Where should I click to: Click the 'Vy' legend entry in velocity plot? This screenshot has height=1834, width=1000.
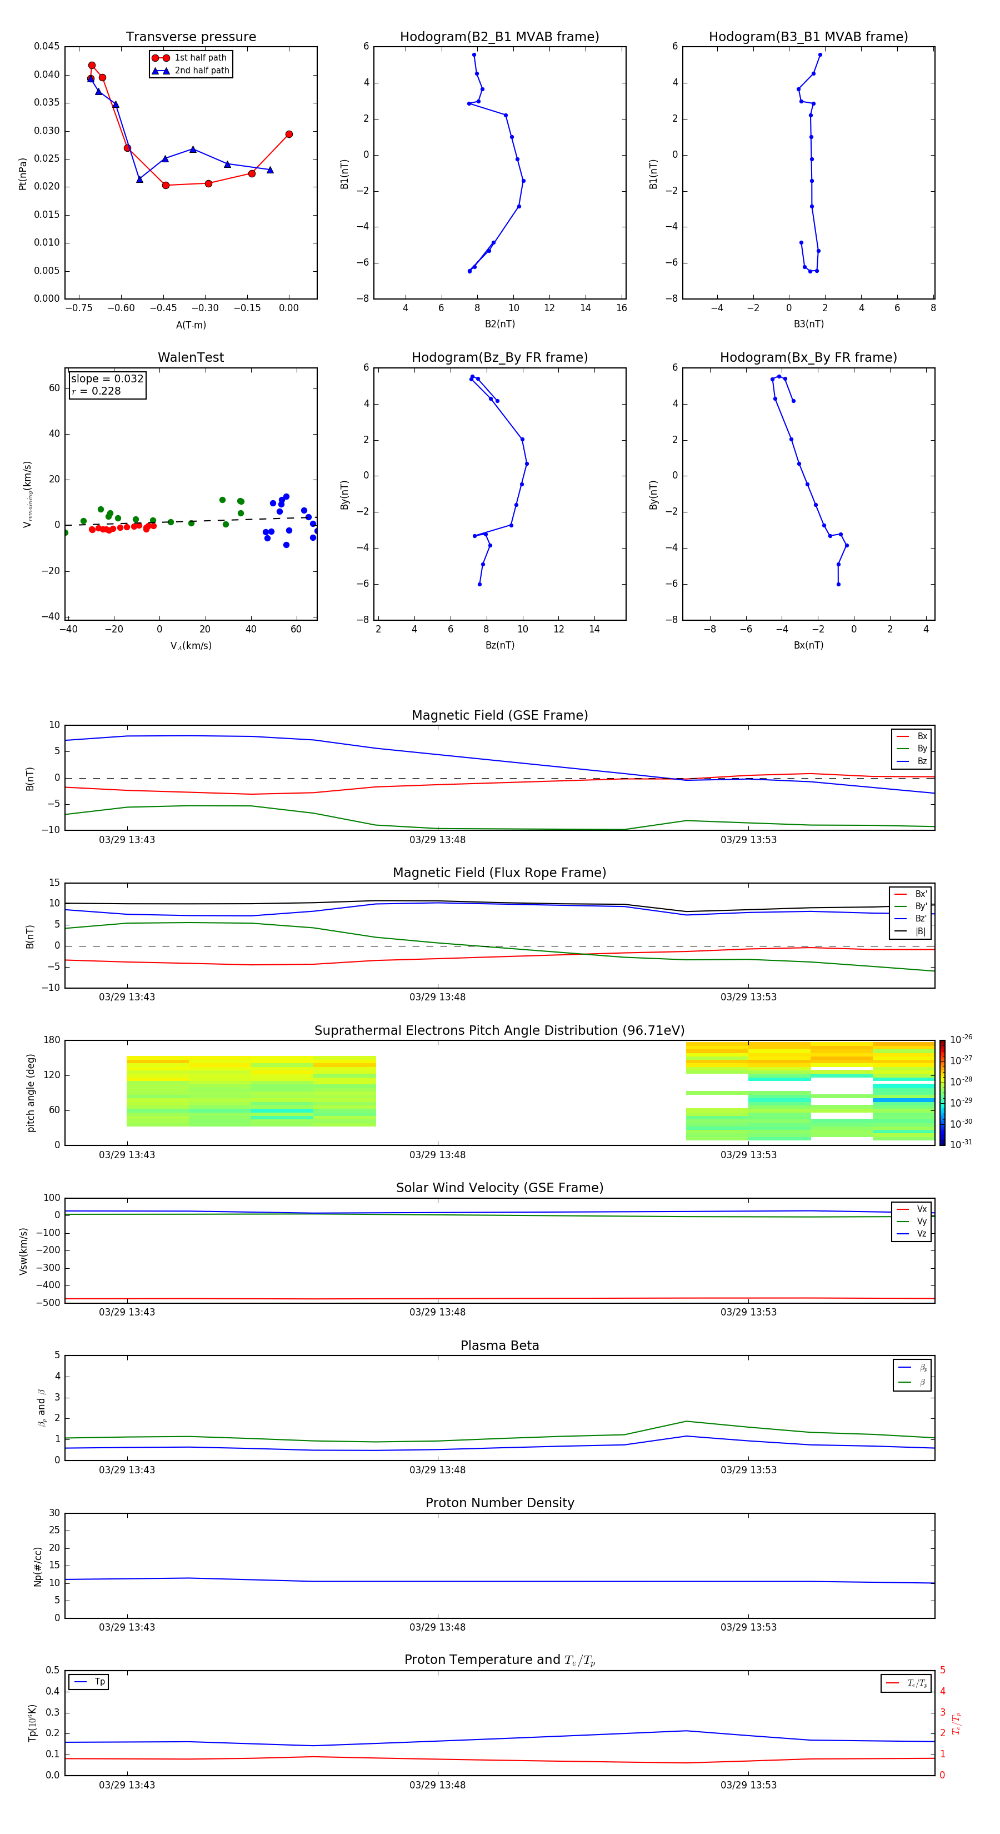pyautogui.click(x=912, y=1222)
